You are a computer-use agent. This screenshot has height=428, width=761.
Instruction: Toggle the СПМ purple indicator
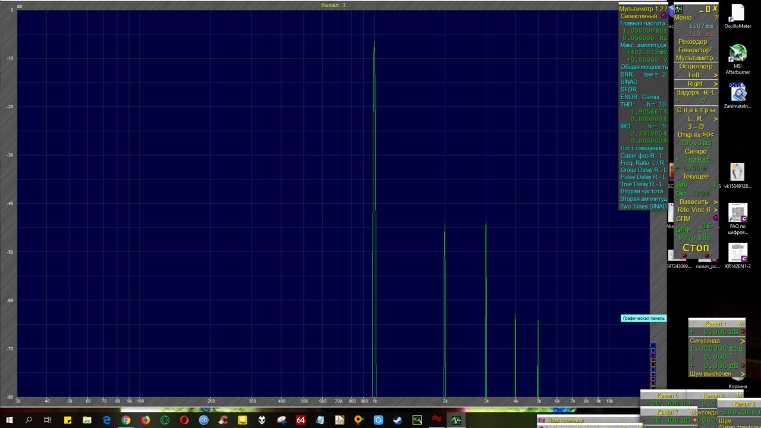(x=716, y=218)
